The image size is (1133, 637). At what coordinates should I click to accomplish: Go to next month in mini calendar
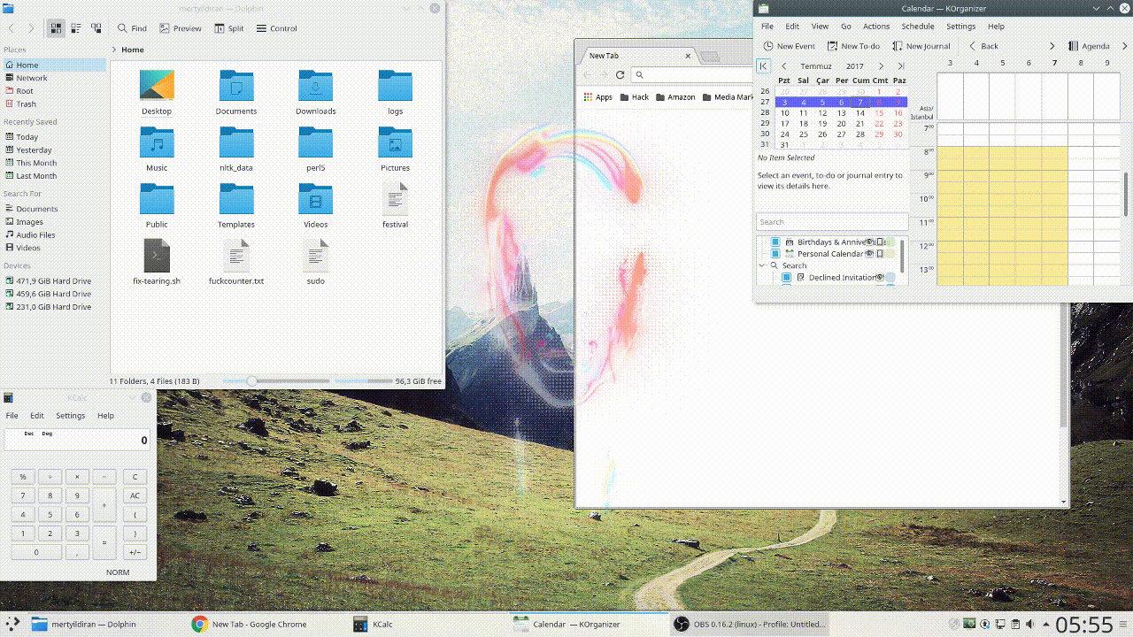coord(881,66)
